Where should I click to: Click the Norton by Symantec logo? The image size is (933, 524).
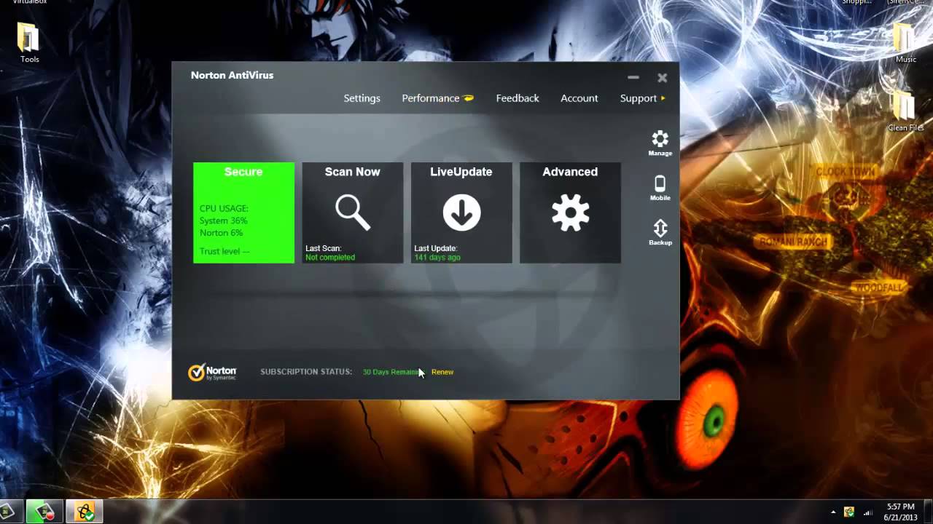212,372
